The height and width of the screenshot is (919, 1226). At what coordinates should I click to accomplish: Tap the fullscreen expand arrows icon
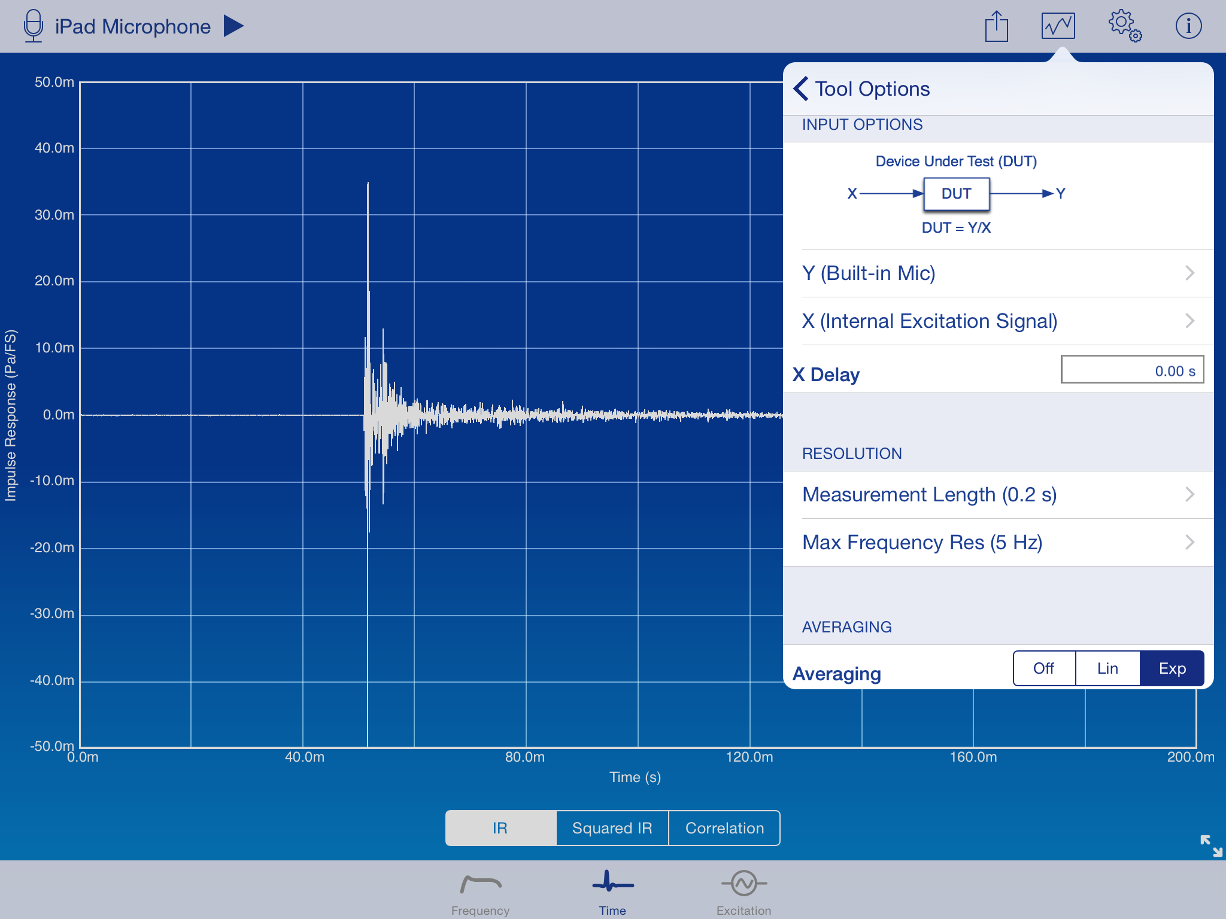pyautogui.click(x=1211, y=845)
